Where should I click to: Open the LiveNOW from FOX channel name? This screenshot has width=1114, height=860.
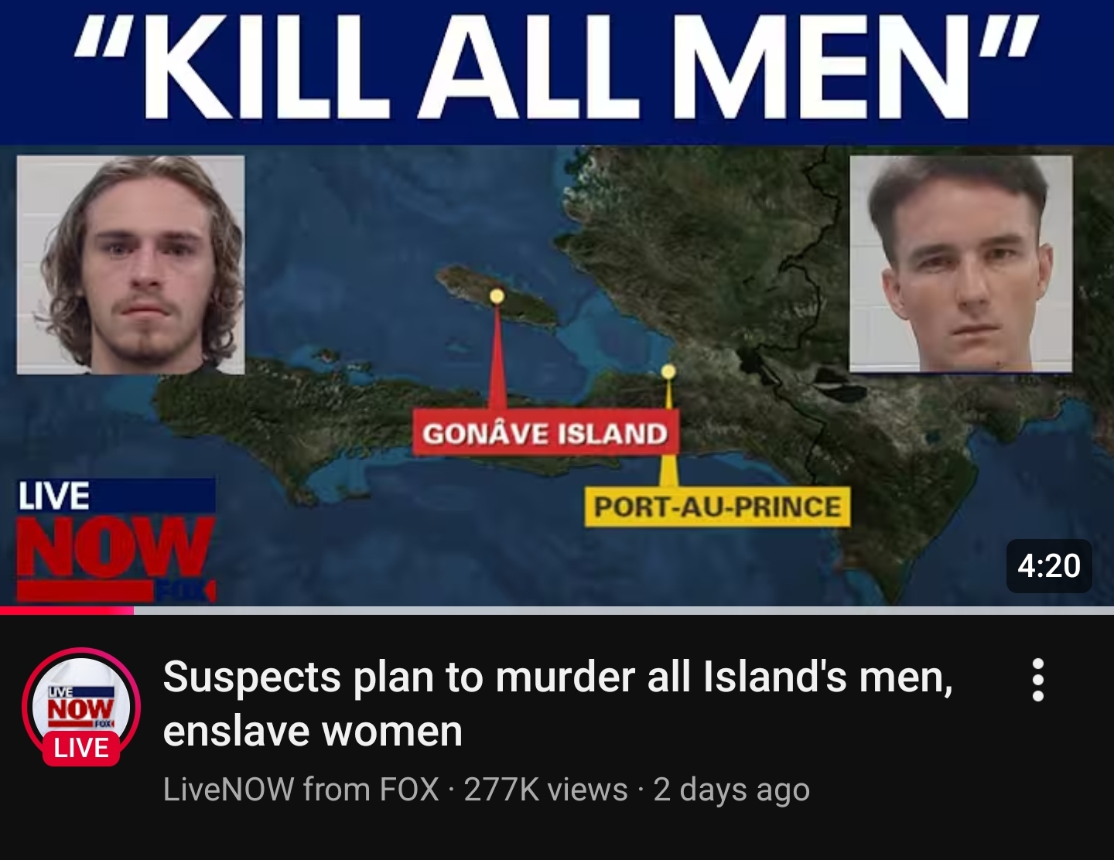301,790
